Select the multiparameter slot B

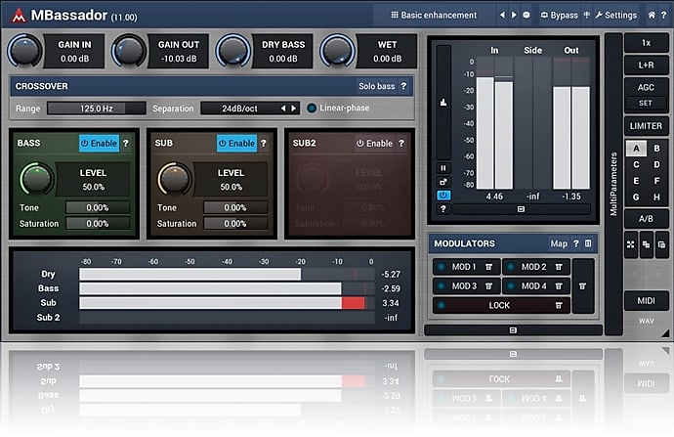coord(656,149)
